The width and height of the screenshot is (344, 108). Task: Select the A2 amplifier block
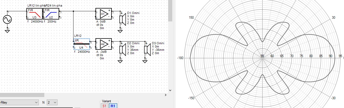coord(103,44)
